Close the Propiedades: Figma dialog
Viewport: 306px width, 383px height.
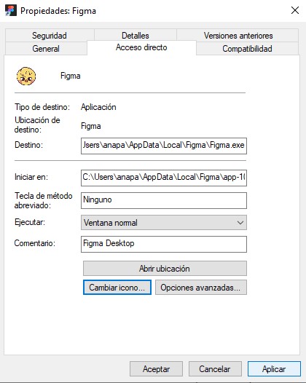[x=295, y=10]
